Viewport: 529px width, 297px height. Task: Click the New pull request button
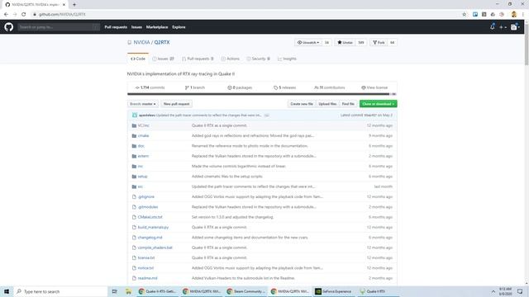(x=176, y=104)
